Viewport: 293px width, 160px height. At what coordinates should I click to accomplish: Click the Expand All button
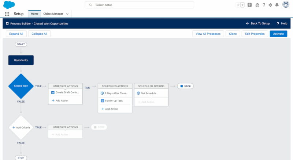click(16, 34)
